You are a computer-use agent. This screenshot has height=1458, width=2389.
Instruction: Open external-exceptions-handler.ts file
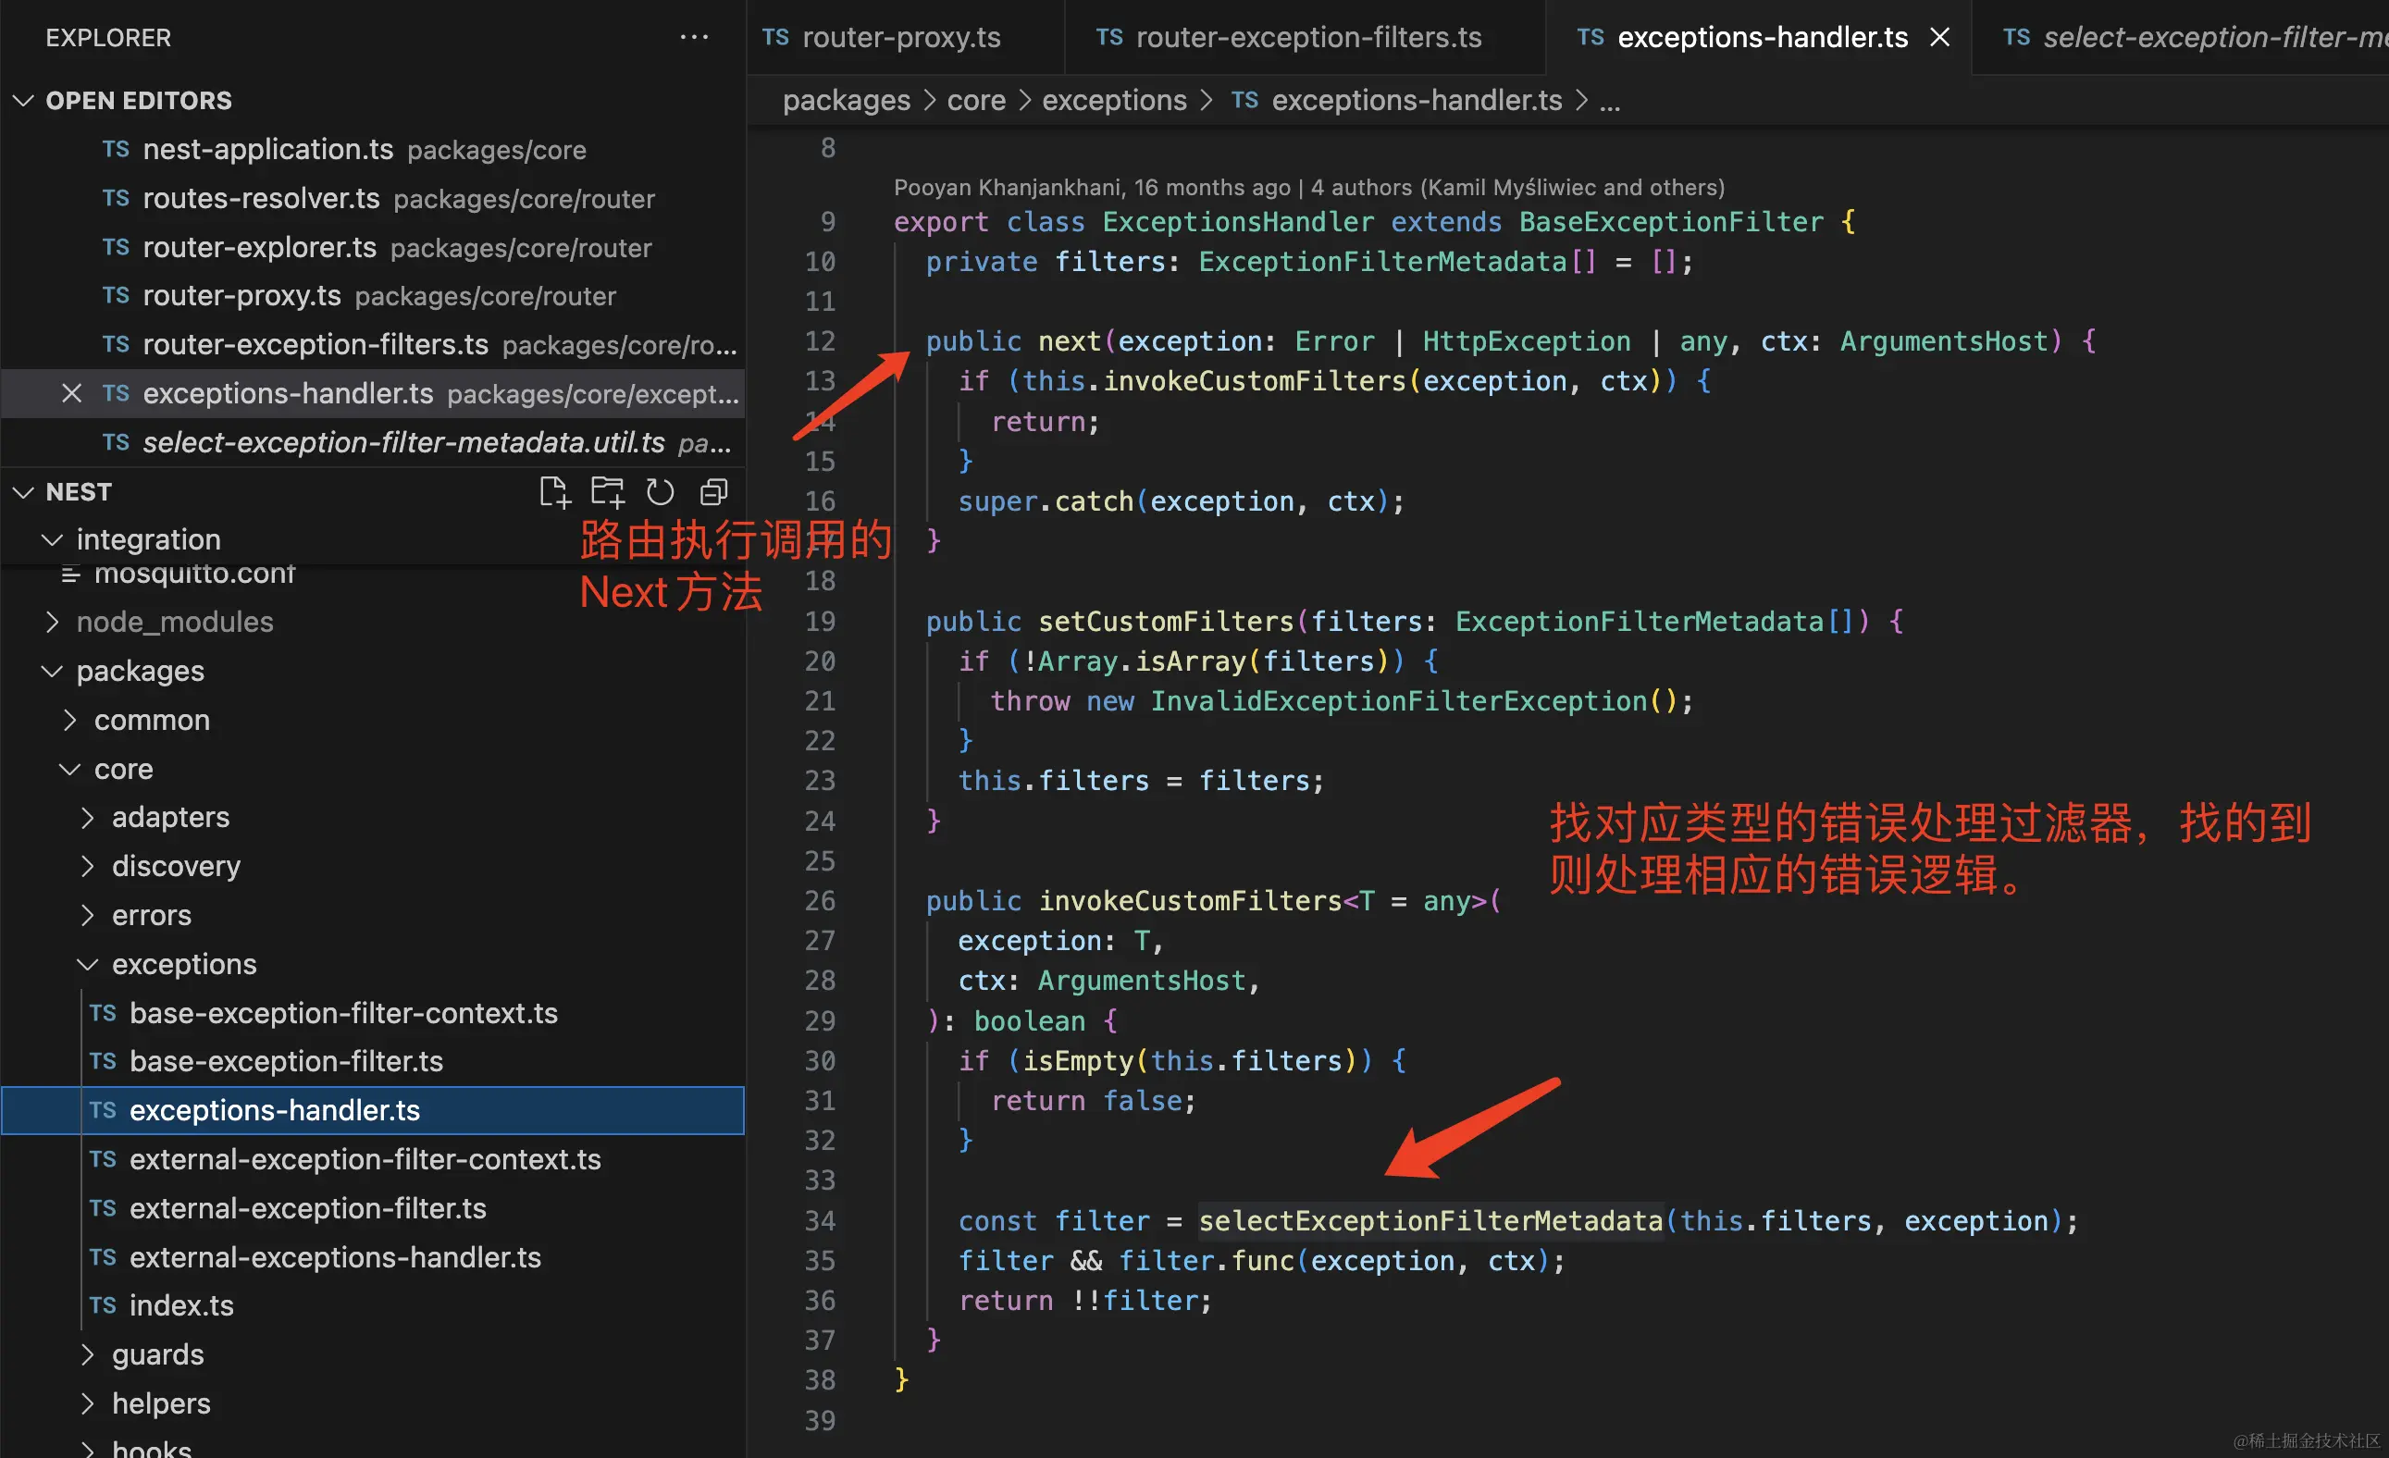tap(373, 1256)
